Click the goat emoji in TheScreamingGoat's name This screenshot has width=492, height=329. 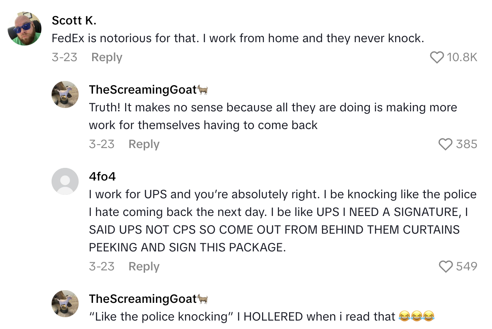(203, 90)
